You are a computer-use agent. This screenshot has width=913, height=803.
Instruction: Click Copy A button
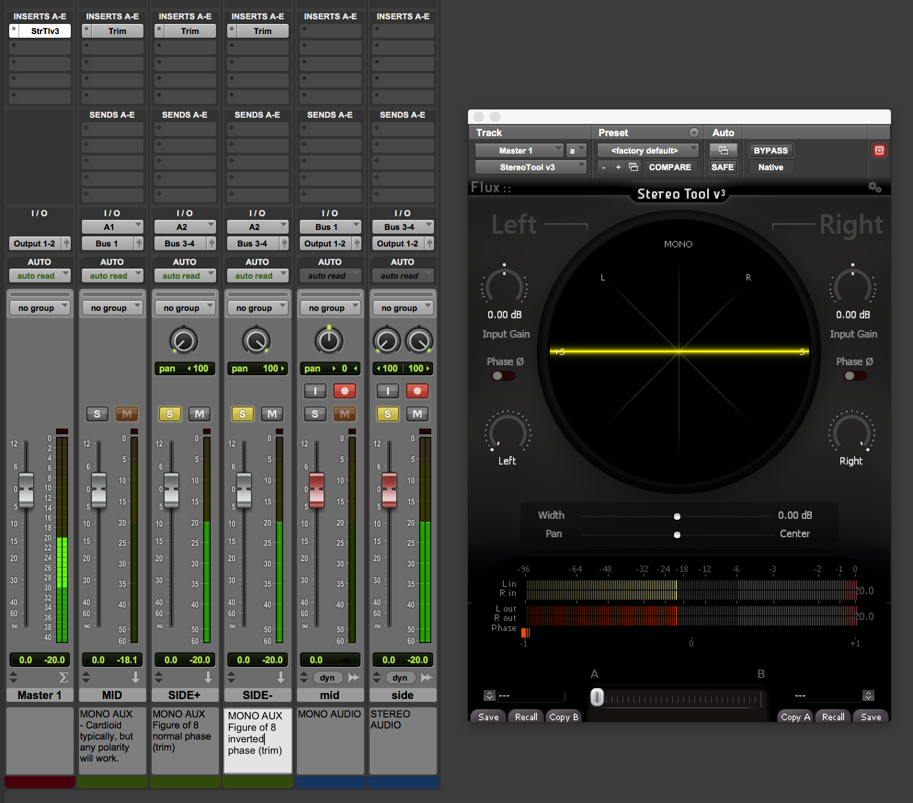[795, 717]
